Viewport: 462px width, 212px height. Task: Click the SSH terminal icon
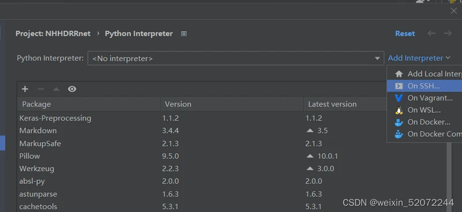pyautogui.click(x=398, y=86)
